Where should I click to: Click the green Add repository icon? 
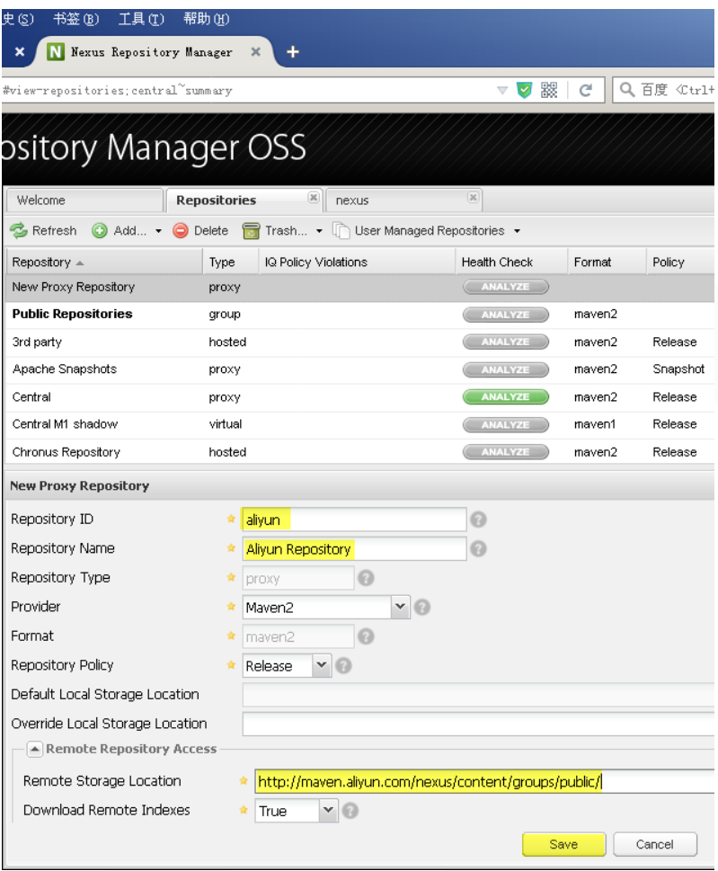[100, 231]
